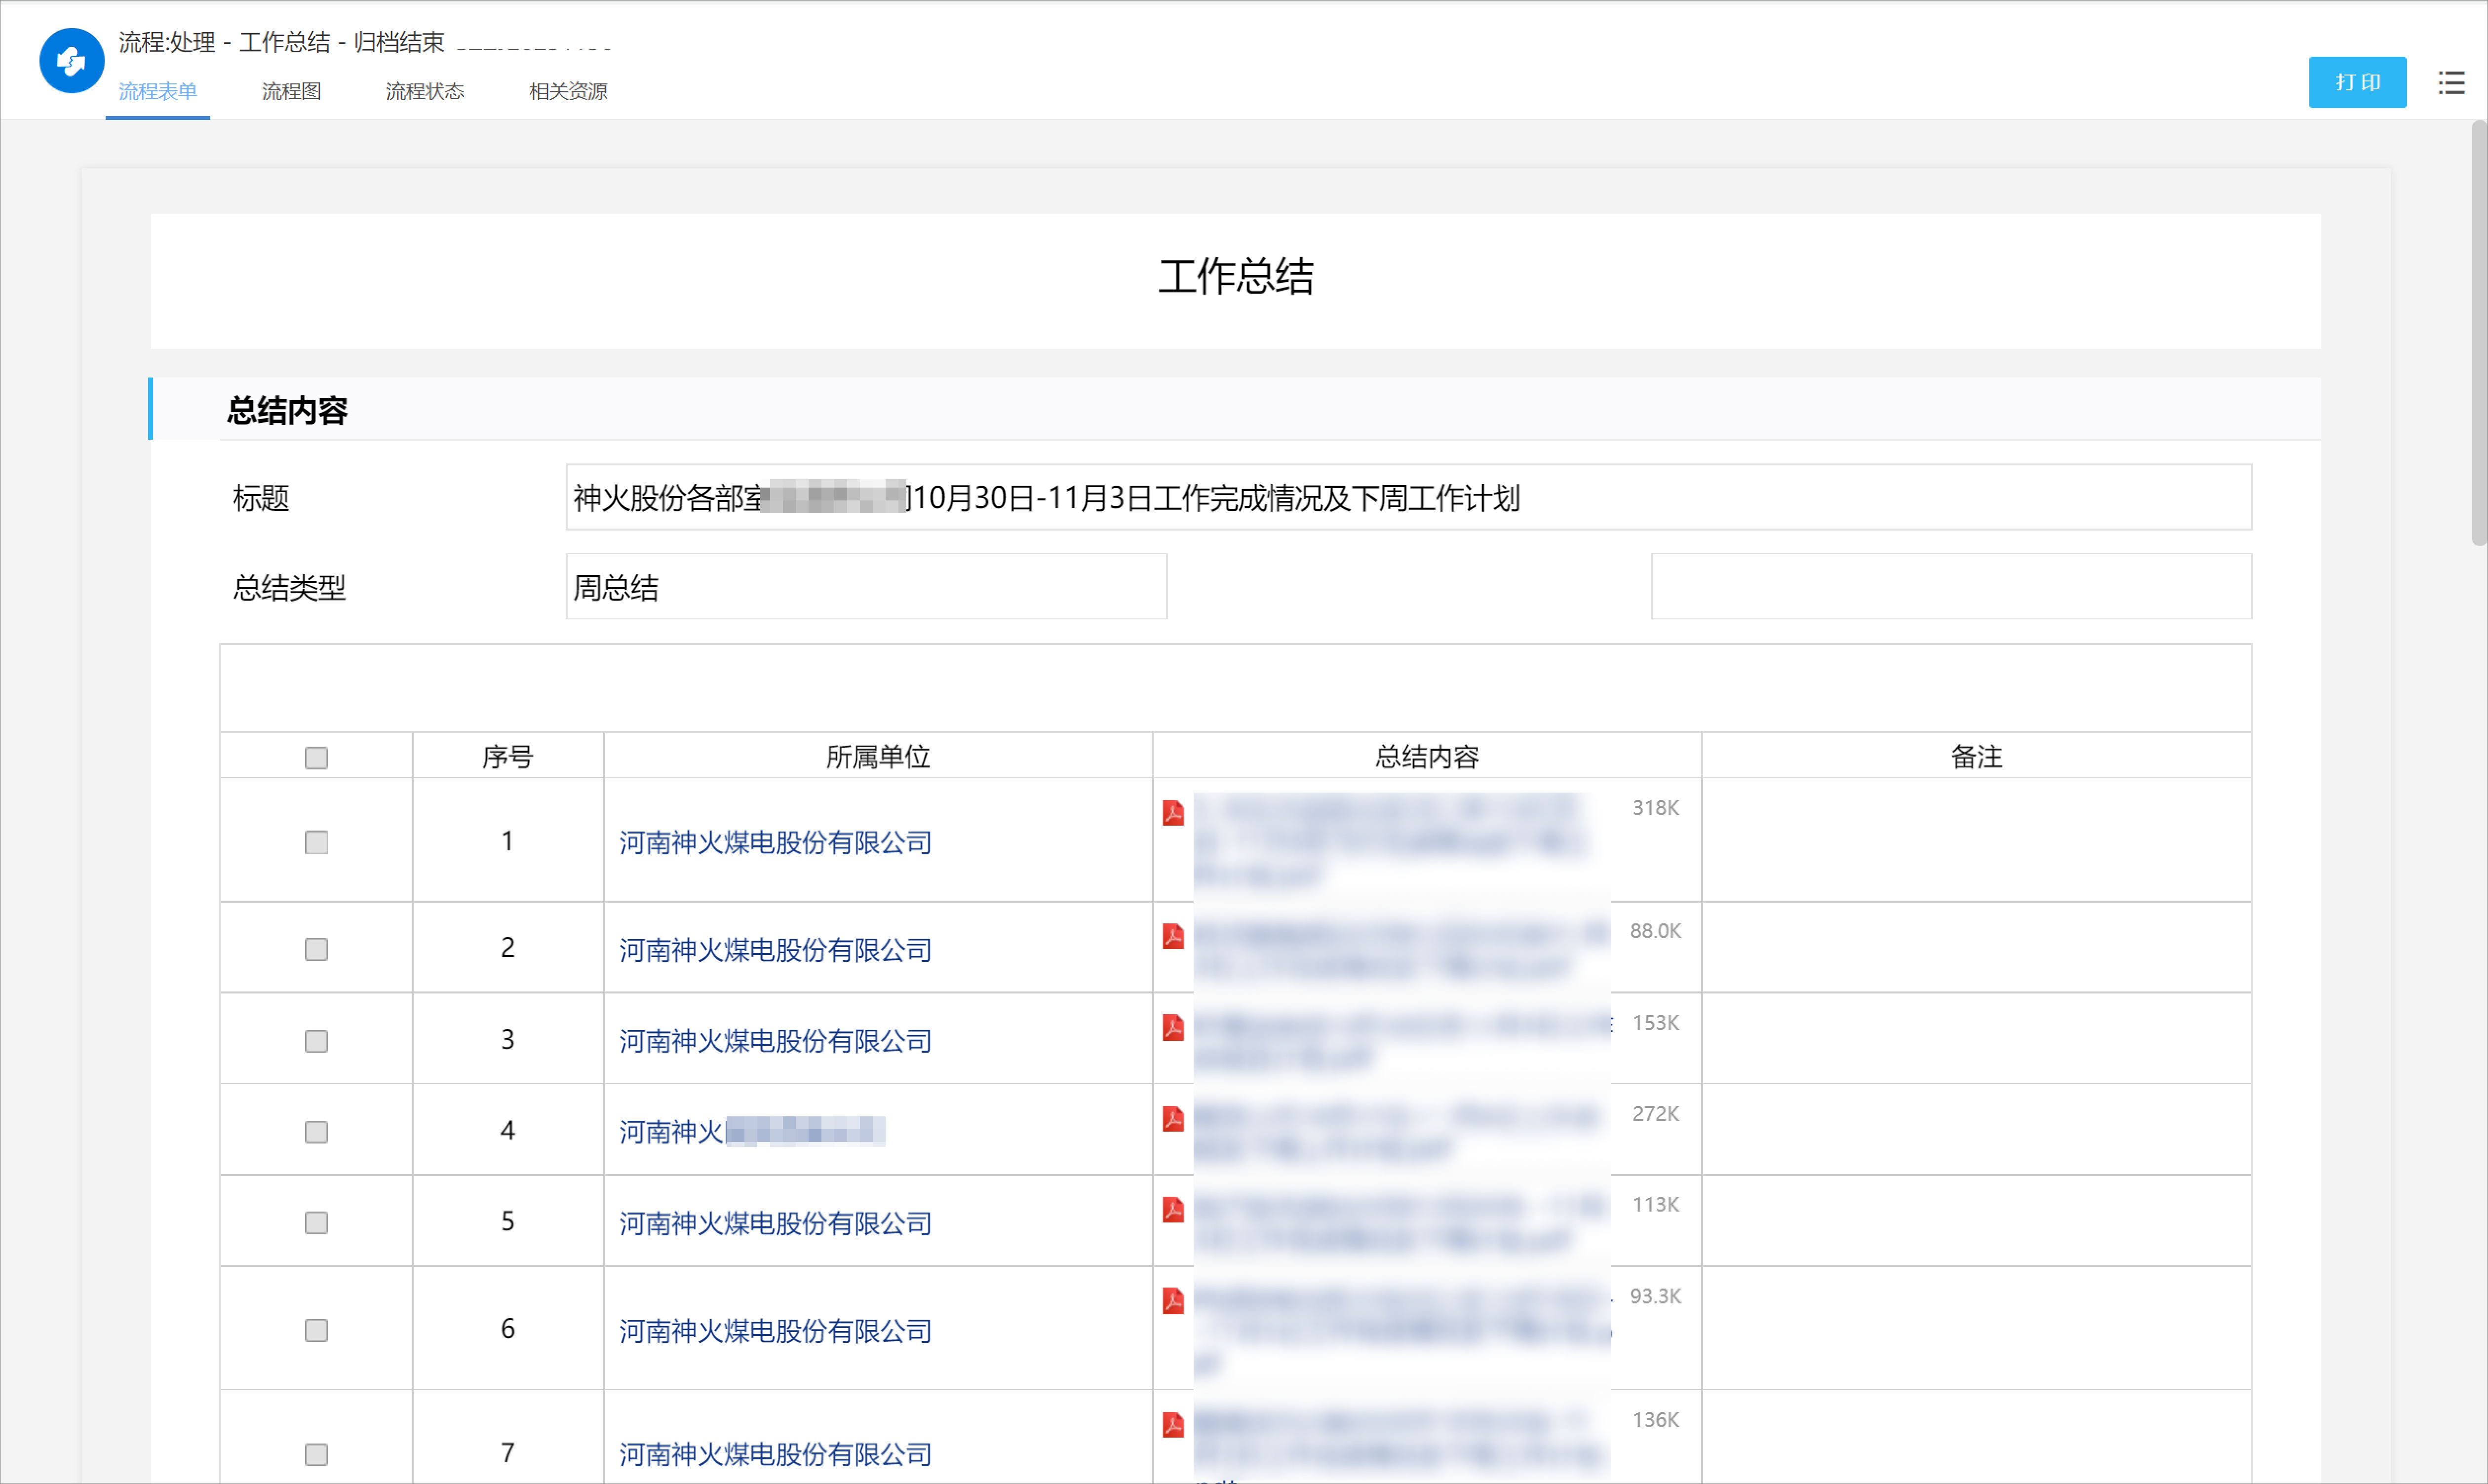
Task: Check the box for row 2
Action: pyautogui.click(x=316, y=949)
